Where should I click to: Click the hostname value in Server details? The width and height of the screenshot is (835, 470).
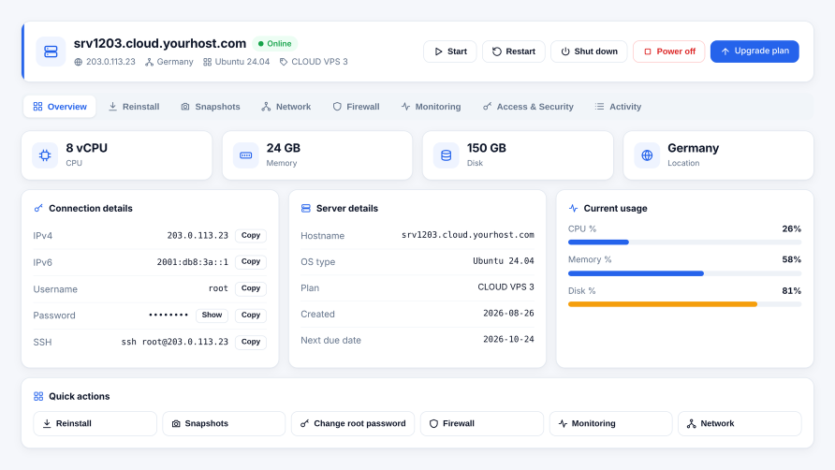467,235
